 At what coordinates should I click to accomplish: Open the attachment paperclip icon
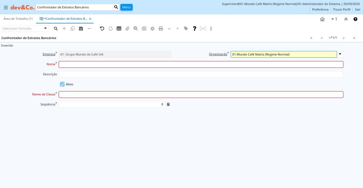point(127,28)
